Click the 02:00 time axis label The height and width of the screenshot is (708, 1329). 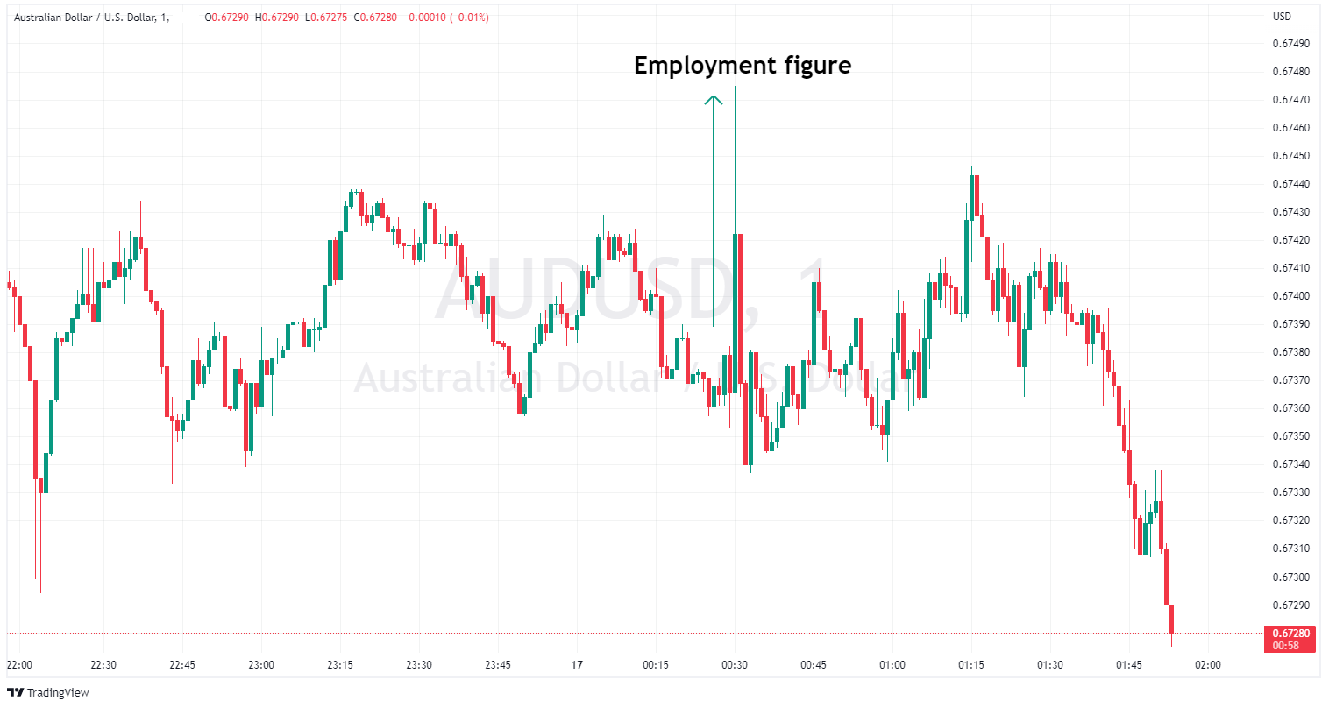pos(1208,665)
